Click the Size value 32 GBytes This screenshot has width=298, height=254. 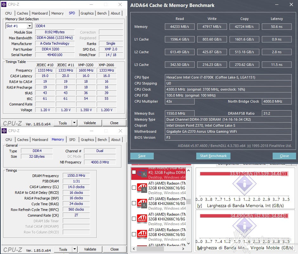[37, 156]
